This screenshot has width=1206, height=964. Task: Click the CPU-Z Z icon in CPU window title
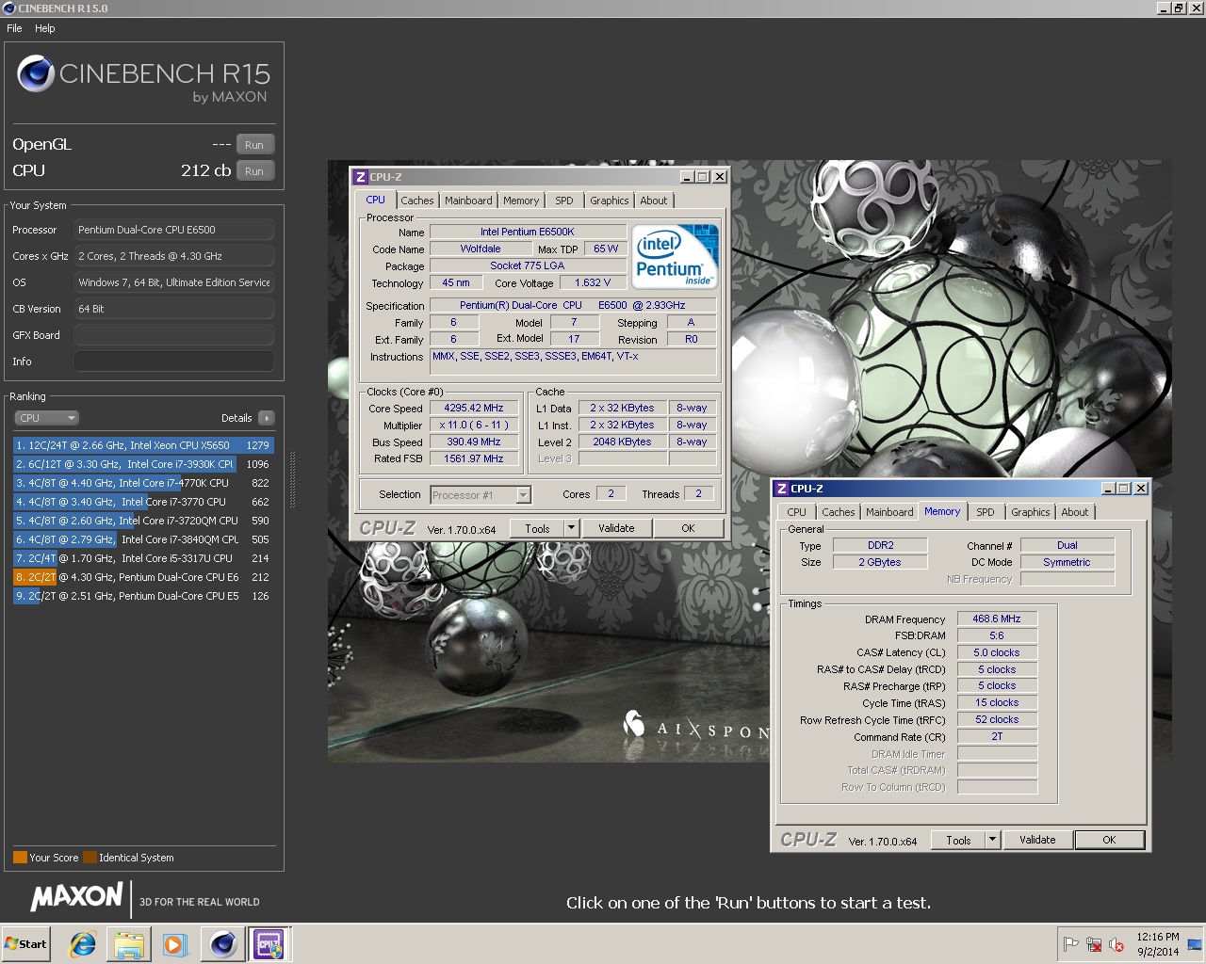click(360, 177)
